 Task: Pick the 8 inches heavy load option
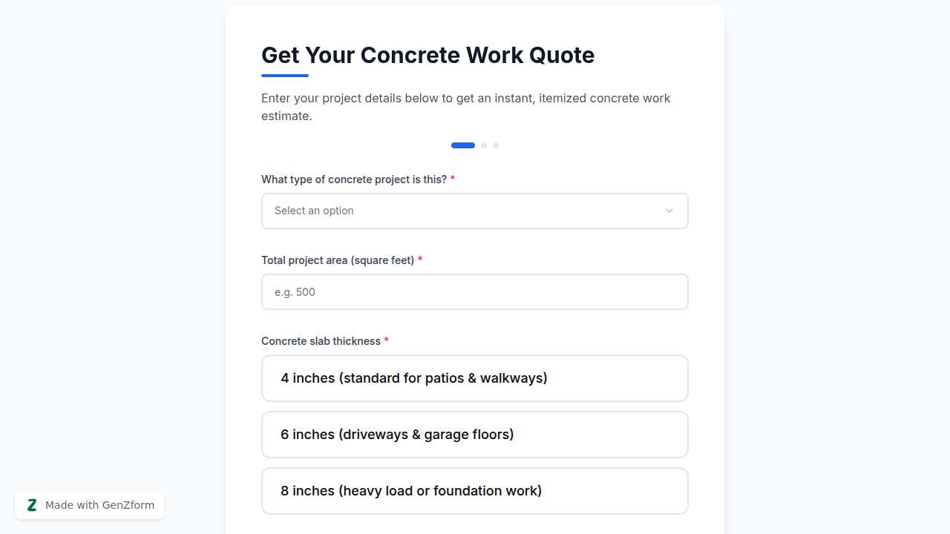(x=474, y=491)
